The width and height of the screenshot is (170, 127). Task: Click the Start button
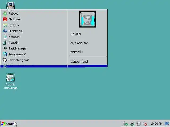point(7,124)
